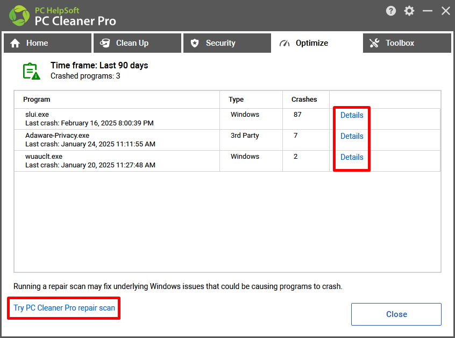Close the window with the X icon
Screen dimensions: 455x338
(446, 11)
